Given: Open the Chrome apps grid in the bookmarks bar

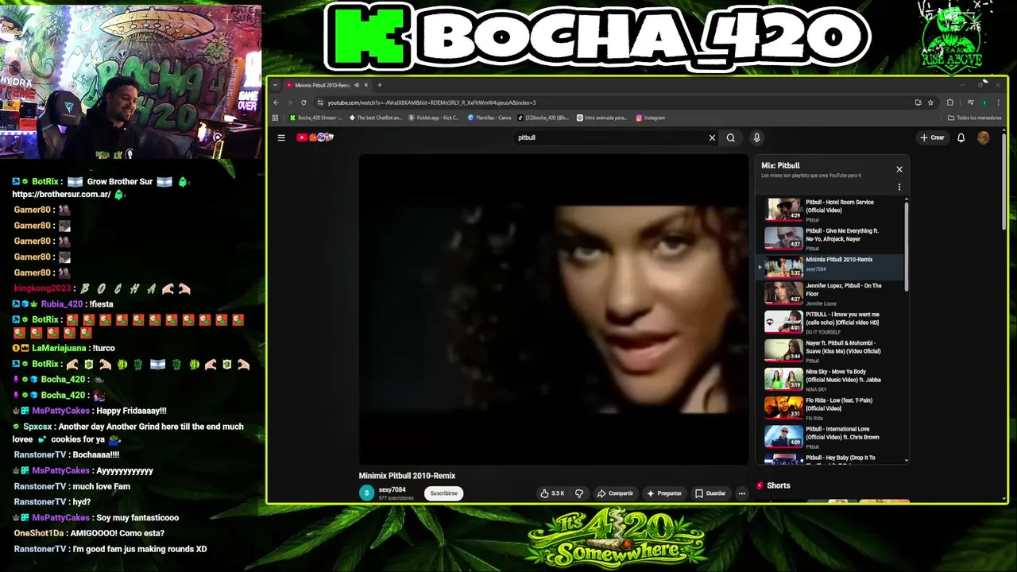Looking at the screenshot, I should coord(276,118).
